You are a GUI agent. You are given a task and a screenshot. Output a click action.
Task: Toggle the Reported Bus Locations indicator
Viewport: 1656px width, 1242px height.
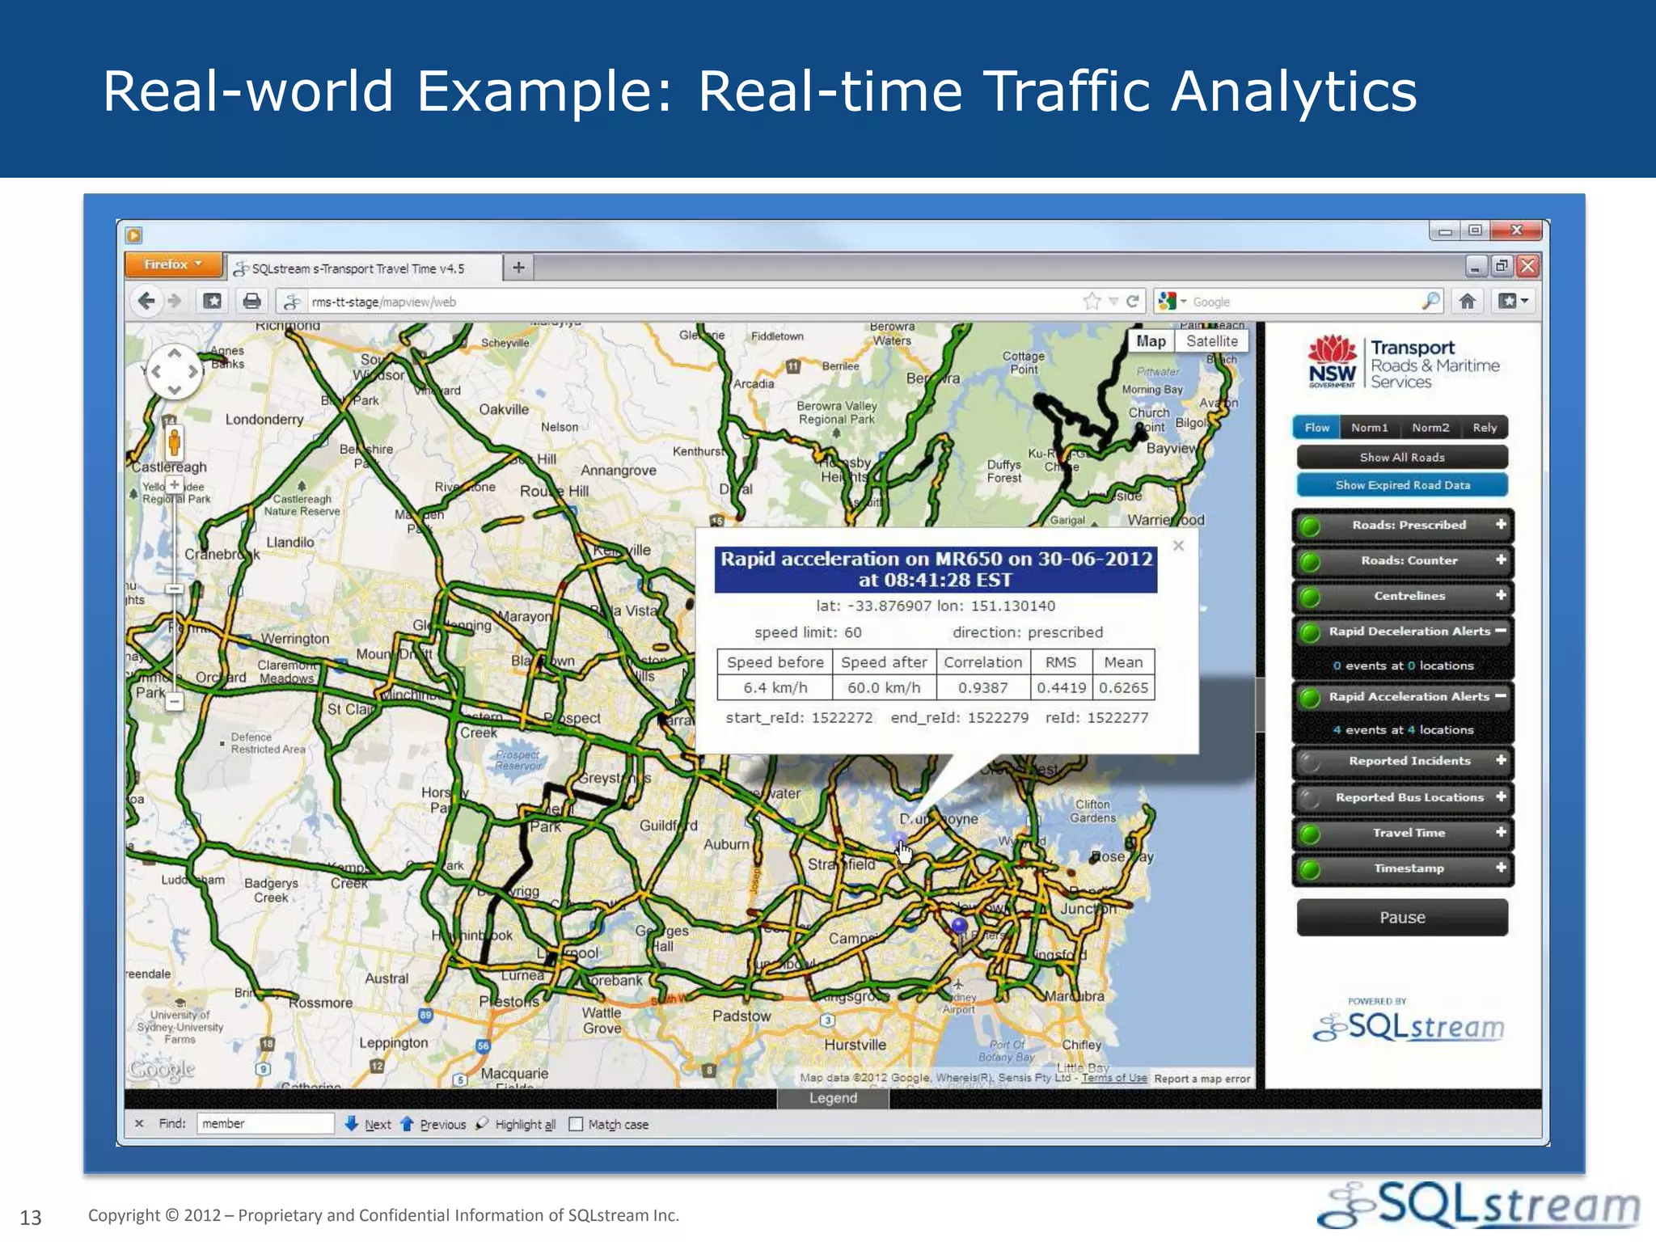click(1310, 798)
